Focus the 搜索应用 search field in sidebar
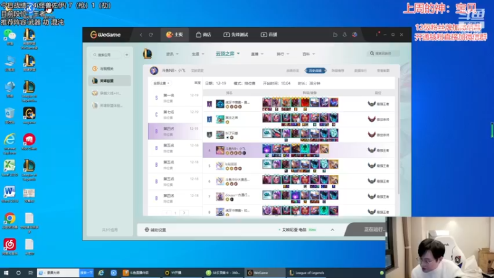Viewport: 494px width, 278px height. pyautogui.click(x=106, y=55)
